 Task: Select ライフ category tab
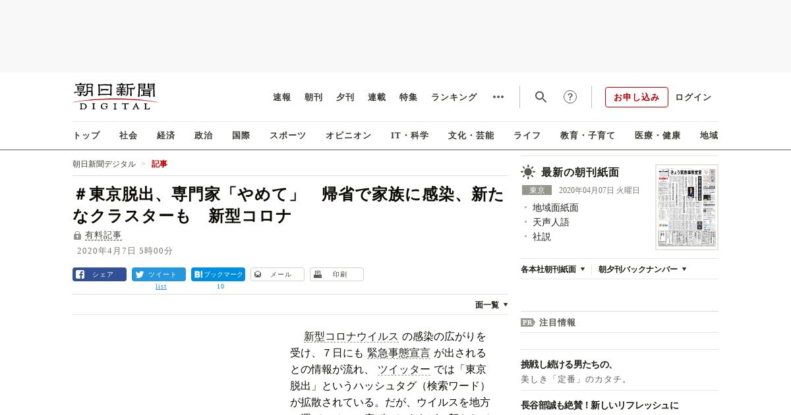tap(527, 135)
